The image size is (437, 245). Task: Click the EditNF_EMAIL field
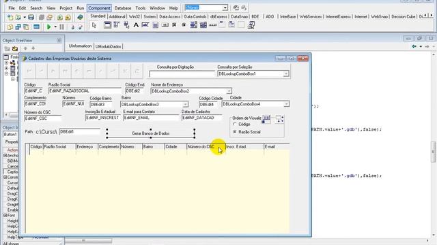[x=151, y=118]
